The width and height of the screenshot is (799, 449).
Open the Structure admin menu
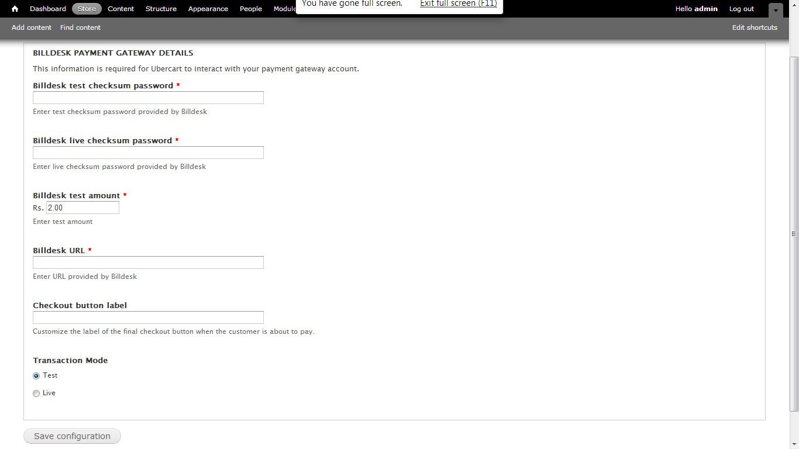coord(161,9)
